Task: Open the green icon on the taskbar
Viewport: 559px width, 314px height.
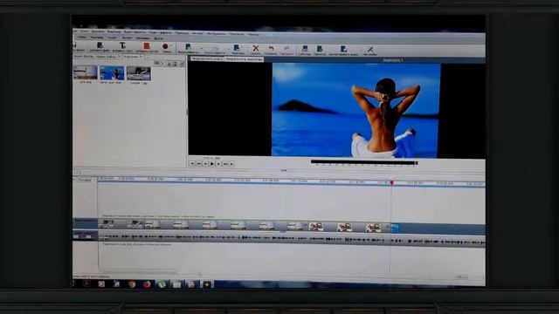Action: pos(162,284)
